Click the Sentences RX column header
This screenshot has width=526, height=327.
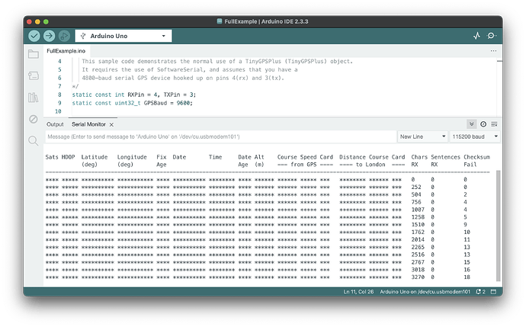pyautogui.click(x=445, y=161)
